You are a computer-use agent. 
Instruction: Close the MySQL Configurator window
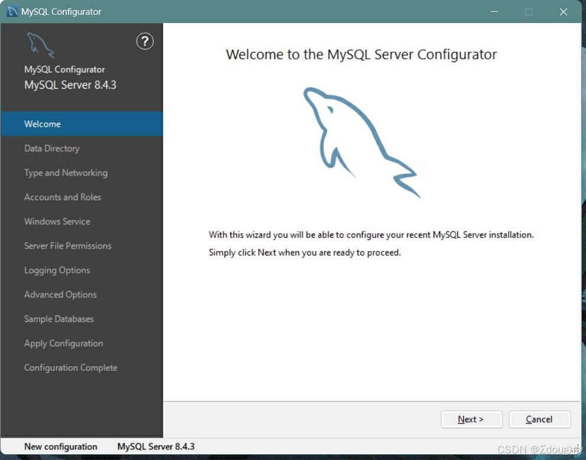tap(564, 12)
